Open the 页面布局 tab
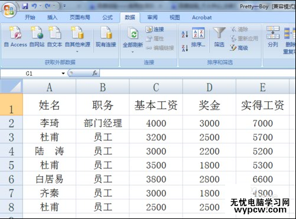Screen dimensions: 296x219 (80, 17)
